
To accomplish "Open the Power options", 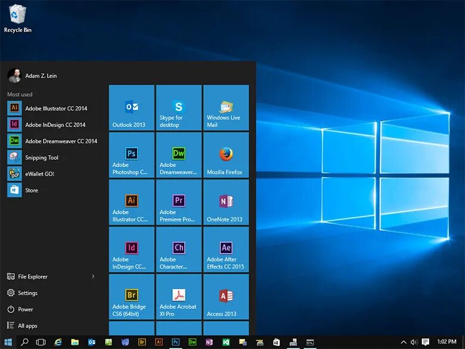I will pos(20,309).
